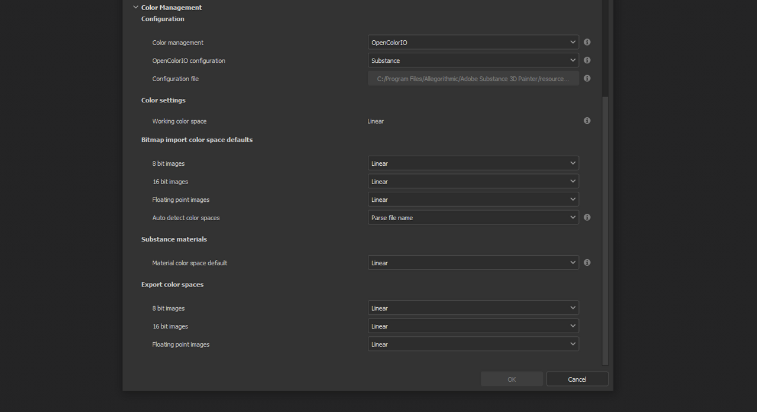The height and width of the screenshot is (412, 757).
Task: Click the Working color space Linear value
Action: coord(376,121)
